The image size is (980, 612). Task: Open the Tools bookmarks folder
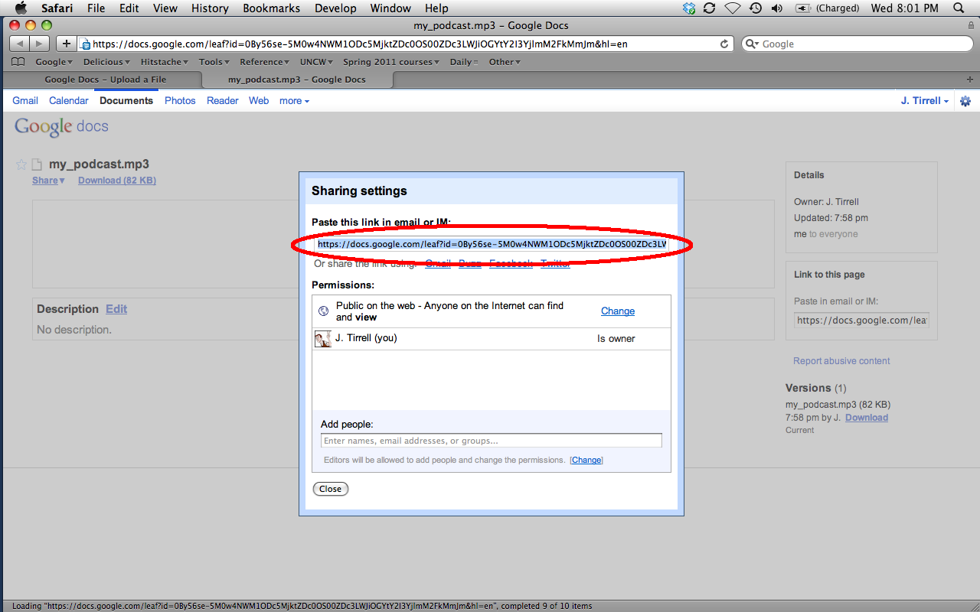point(214,62)
